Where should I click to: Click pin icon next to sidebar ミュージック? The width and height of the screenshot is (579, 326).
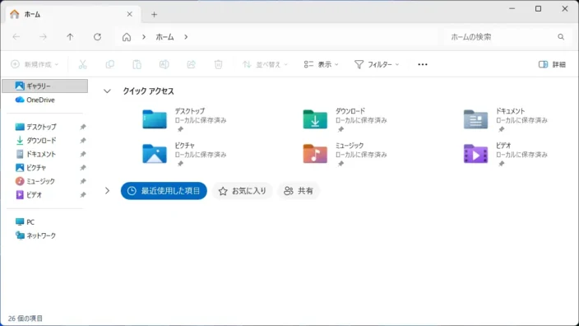coord(83,181)
